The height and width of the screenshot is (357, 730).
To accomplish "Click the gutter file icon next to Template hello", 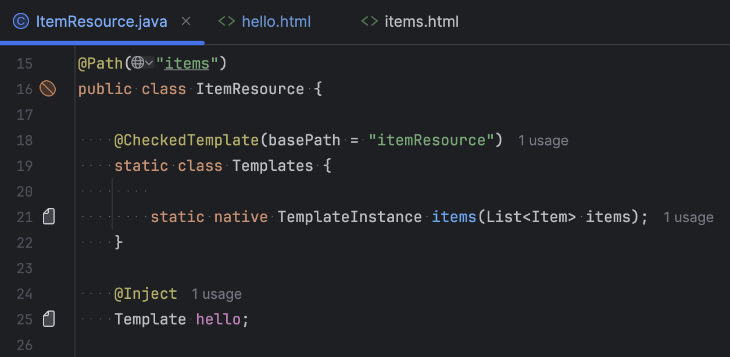I will click(49, 319).
